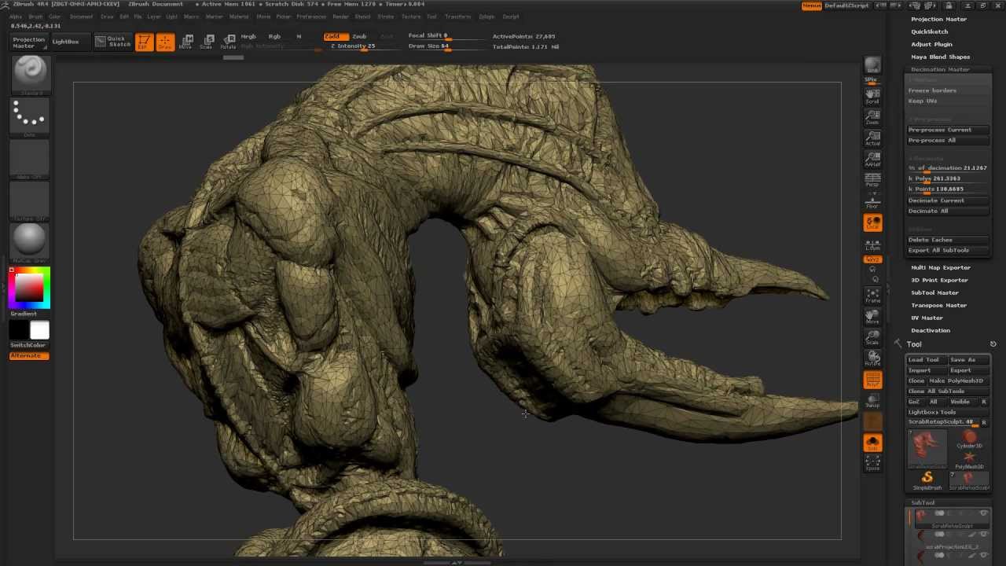
Task: Click the Actual size icon
Action: 872,138
